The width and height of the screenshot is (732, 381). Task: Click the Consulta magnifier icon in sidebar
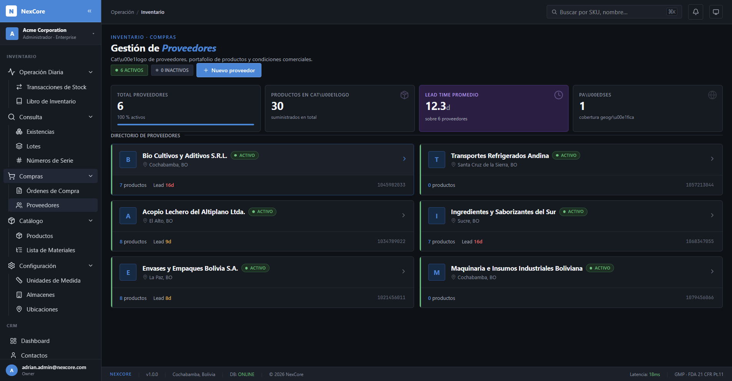tap(12, 117)
